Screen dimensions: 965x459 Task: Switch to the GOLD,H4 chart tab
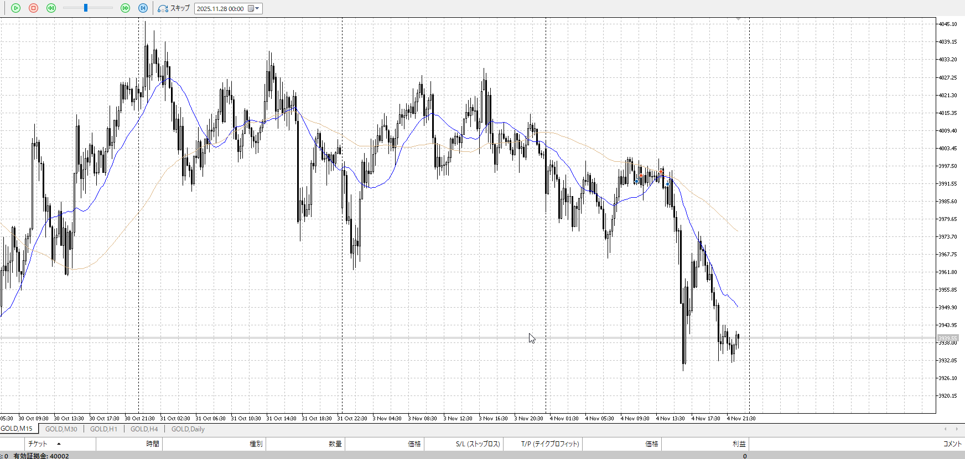[x=144, y=429]
